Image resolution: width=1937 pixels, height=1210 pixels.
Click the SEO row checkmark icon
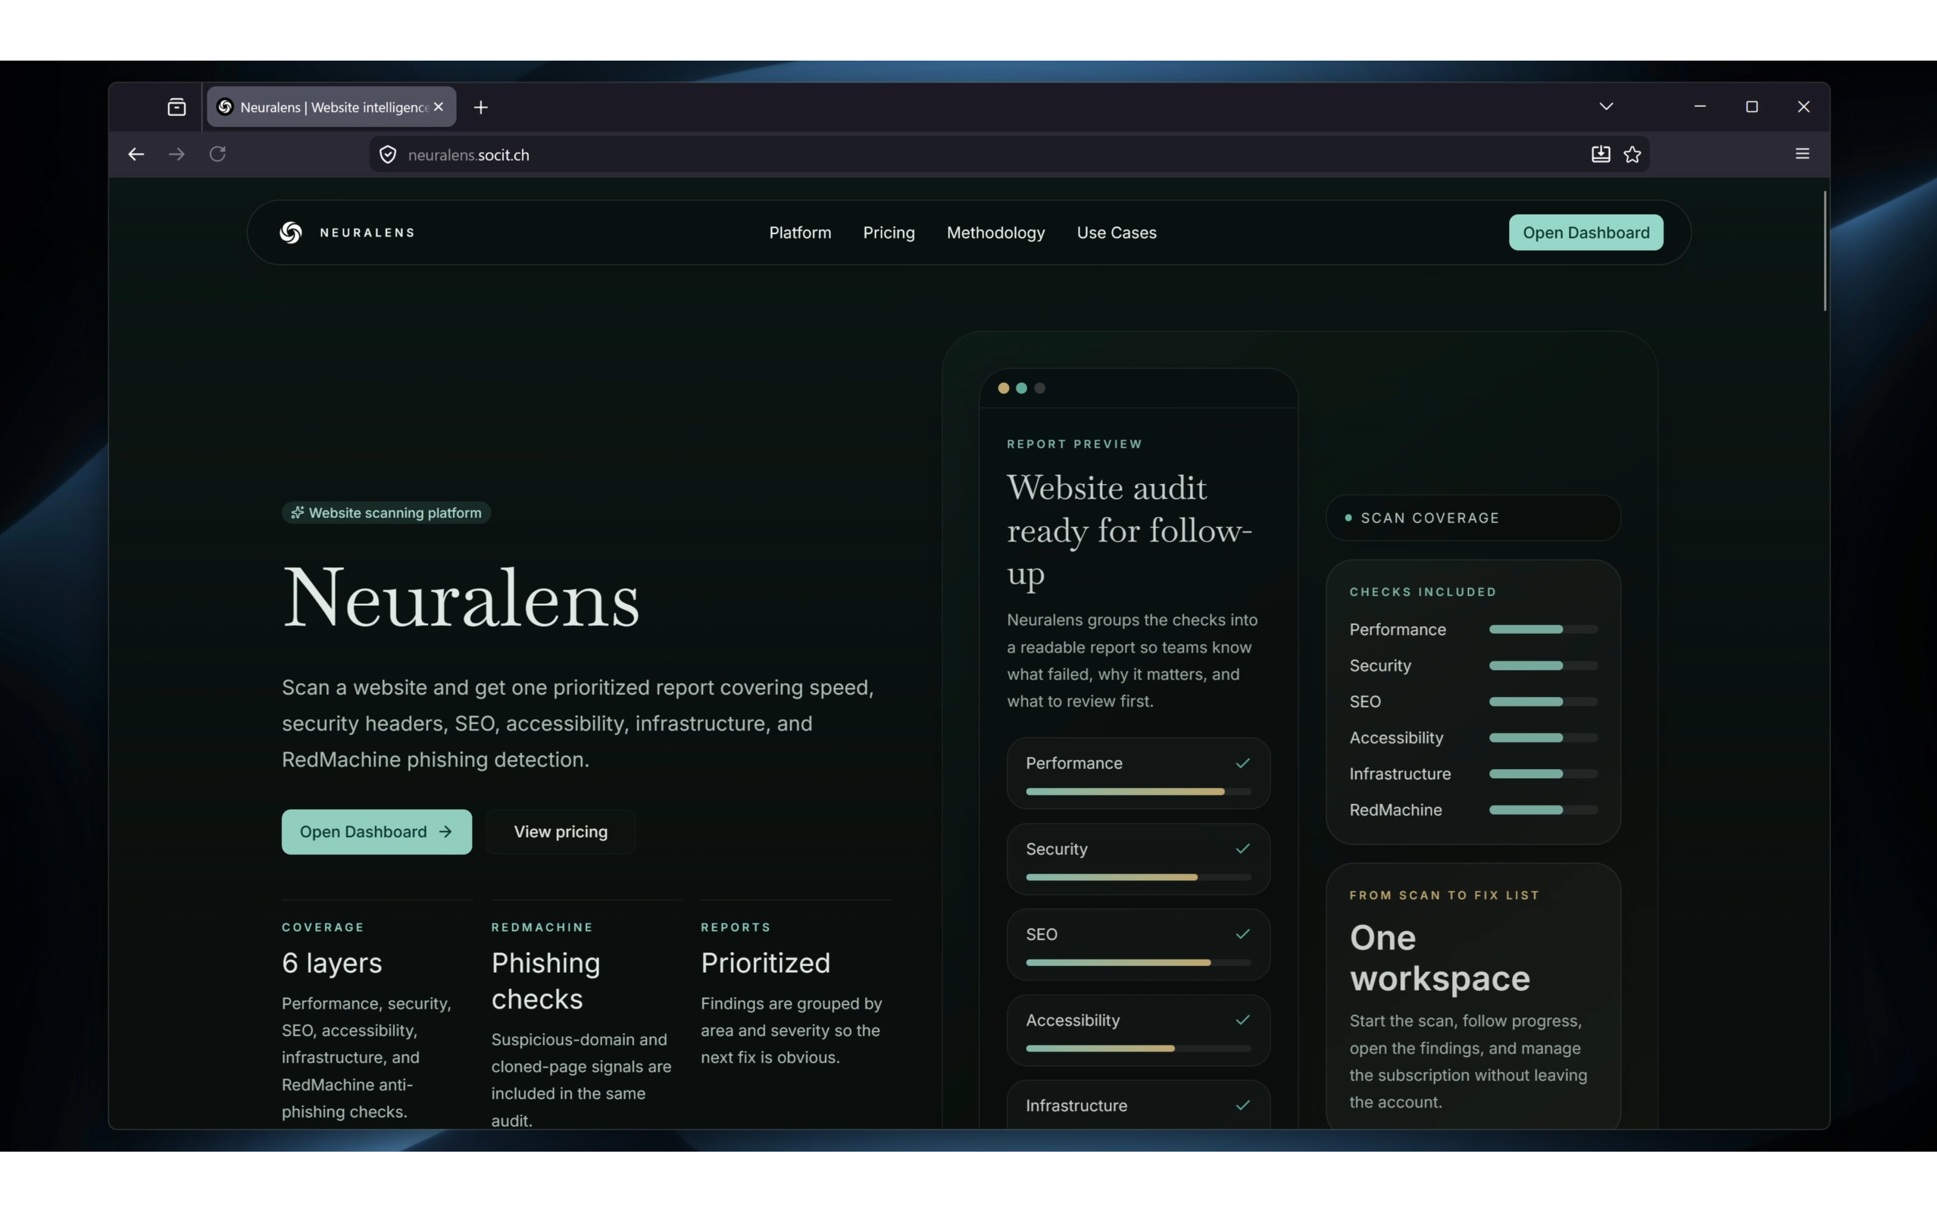click(1242, 934)
